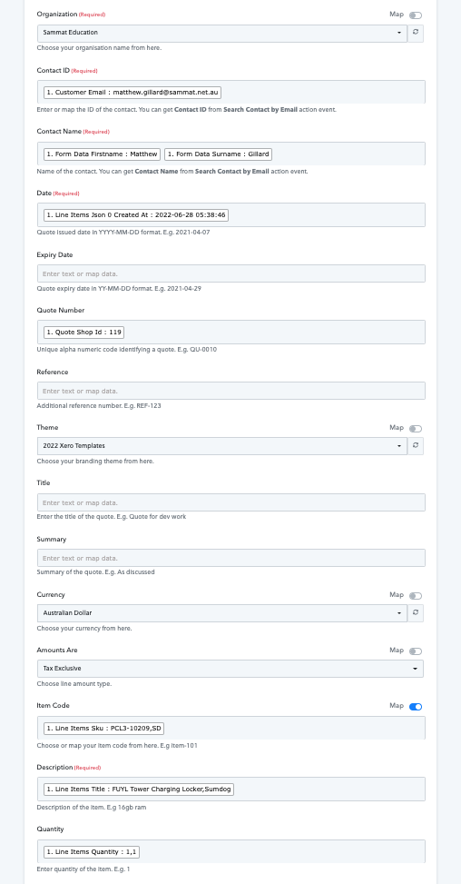Image resolution: width=461 pixels, height=884 pixels.
Task: Click into the Title field
Action: point(231,502)
